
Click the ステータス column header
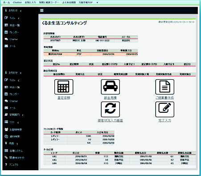click(x=126, y=37)
